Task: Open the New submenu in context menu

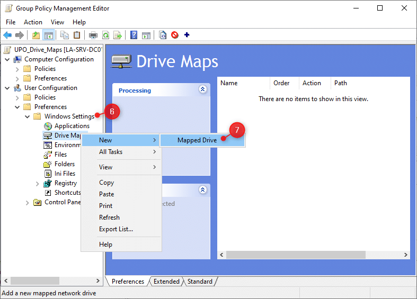Action: pos(121,140)
